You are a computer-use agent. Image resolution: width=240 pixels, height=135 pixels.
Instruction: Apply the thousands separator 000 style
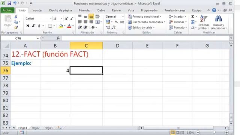click(122, 22)
